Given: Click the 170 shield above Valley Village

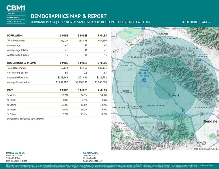Looking at the screenshot, I should [127, 104].
